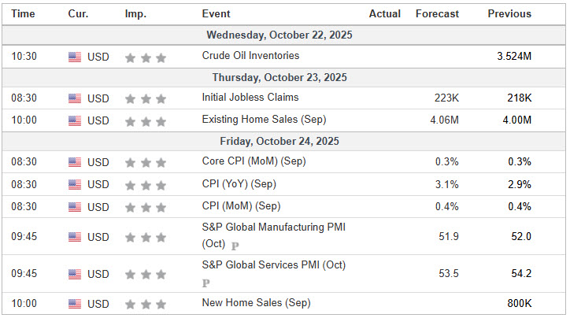Open the Crude Oil Inventories event
Viewport: 570px width, 318px height.
click(x=250, y=56)
